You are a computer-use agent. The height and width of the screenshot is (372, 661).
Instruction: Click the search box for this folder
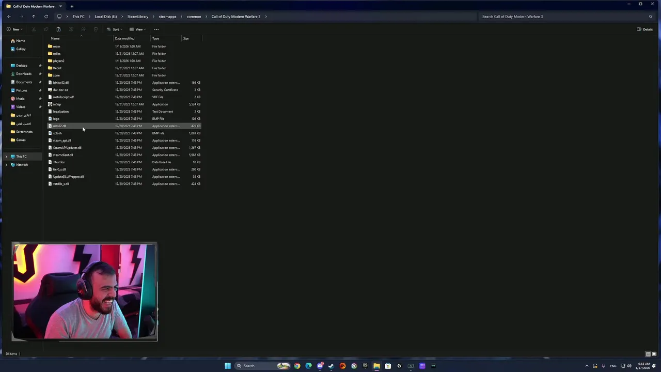tap(565, 17)
